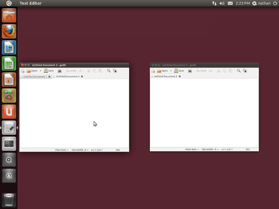This screenshot has height=209, width=279.
Task: Open Find magnifier in Untitled Document 3 window
Action: point(109,71)
